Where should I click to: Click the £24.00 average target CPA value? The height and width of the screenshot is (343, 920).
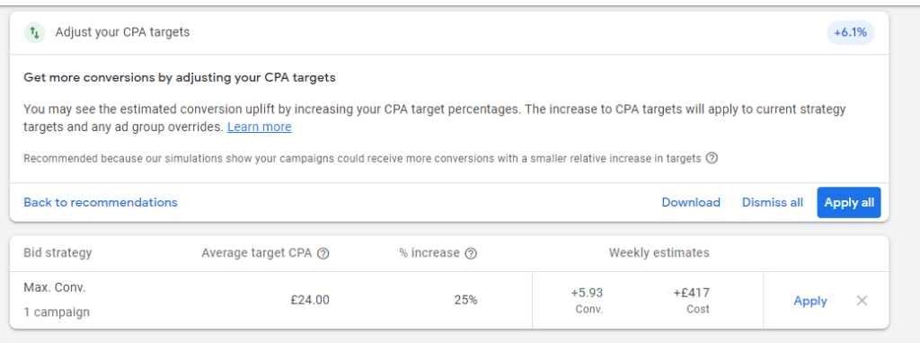pyautogui.click(x=310, y=300)
